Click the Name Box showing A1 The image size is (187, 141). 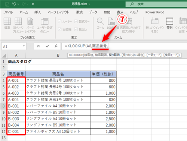[12, 46]
